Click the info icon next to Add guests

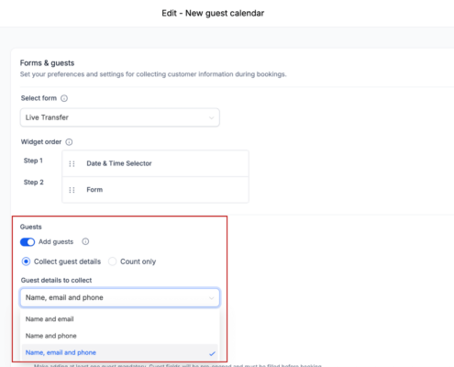pyautogui.click(x=85, y=241)
